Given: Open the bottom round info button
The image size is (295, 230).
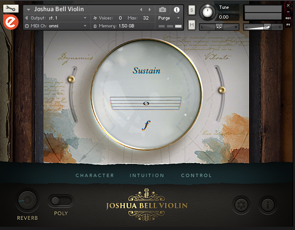Looking at the screenshot, I should 268,205.
